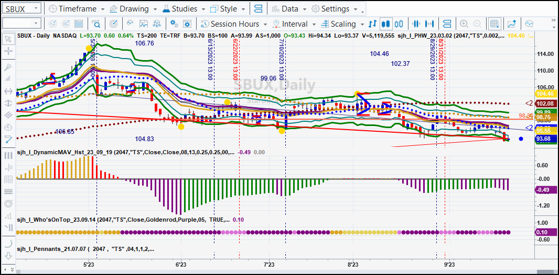Expand the Scaling dropdown arrow
The height and width of the screenshot is (275, 559).
[x=362, y=24]
